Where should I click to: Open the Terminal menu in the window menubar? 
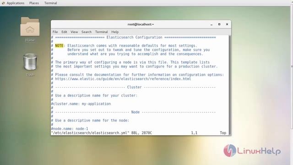(x=102, y=32)
